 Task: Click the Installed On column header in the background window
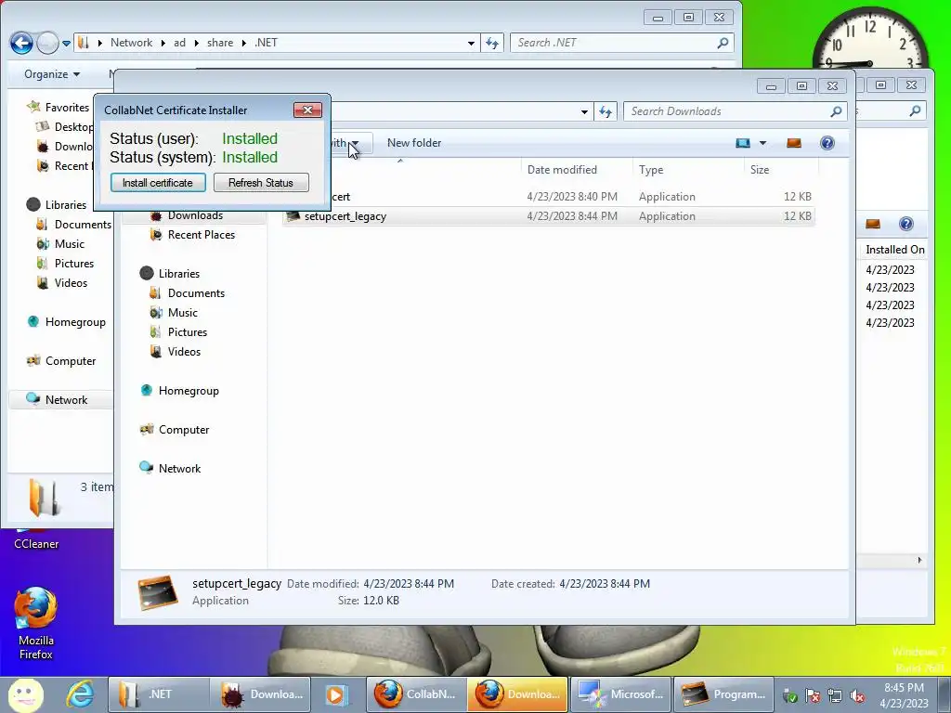[x=894, y=249]
